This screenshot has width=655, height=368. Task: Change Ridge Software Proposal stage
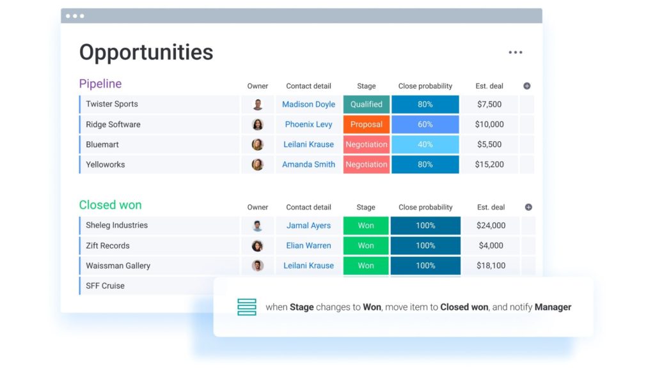pos(367,125)
